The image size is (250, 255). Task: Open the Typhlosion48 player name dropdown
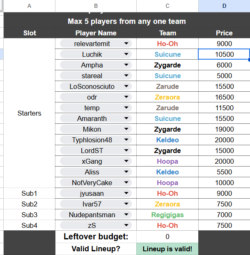pos(126,140)
